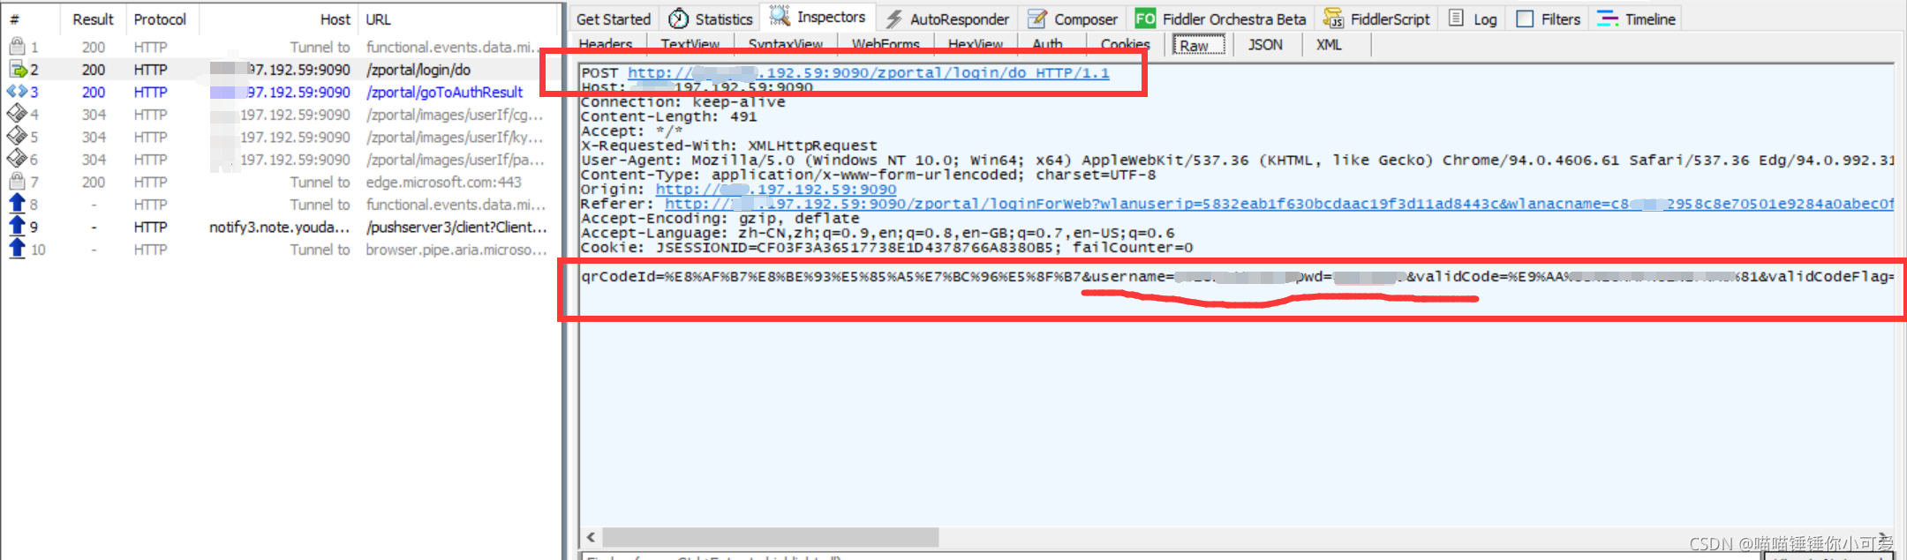Click the X-Requested-With: XMLHttpRequest line
The width and height of the screenshot is (1907, 560).
click(x=728, y=146)
